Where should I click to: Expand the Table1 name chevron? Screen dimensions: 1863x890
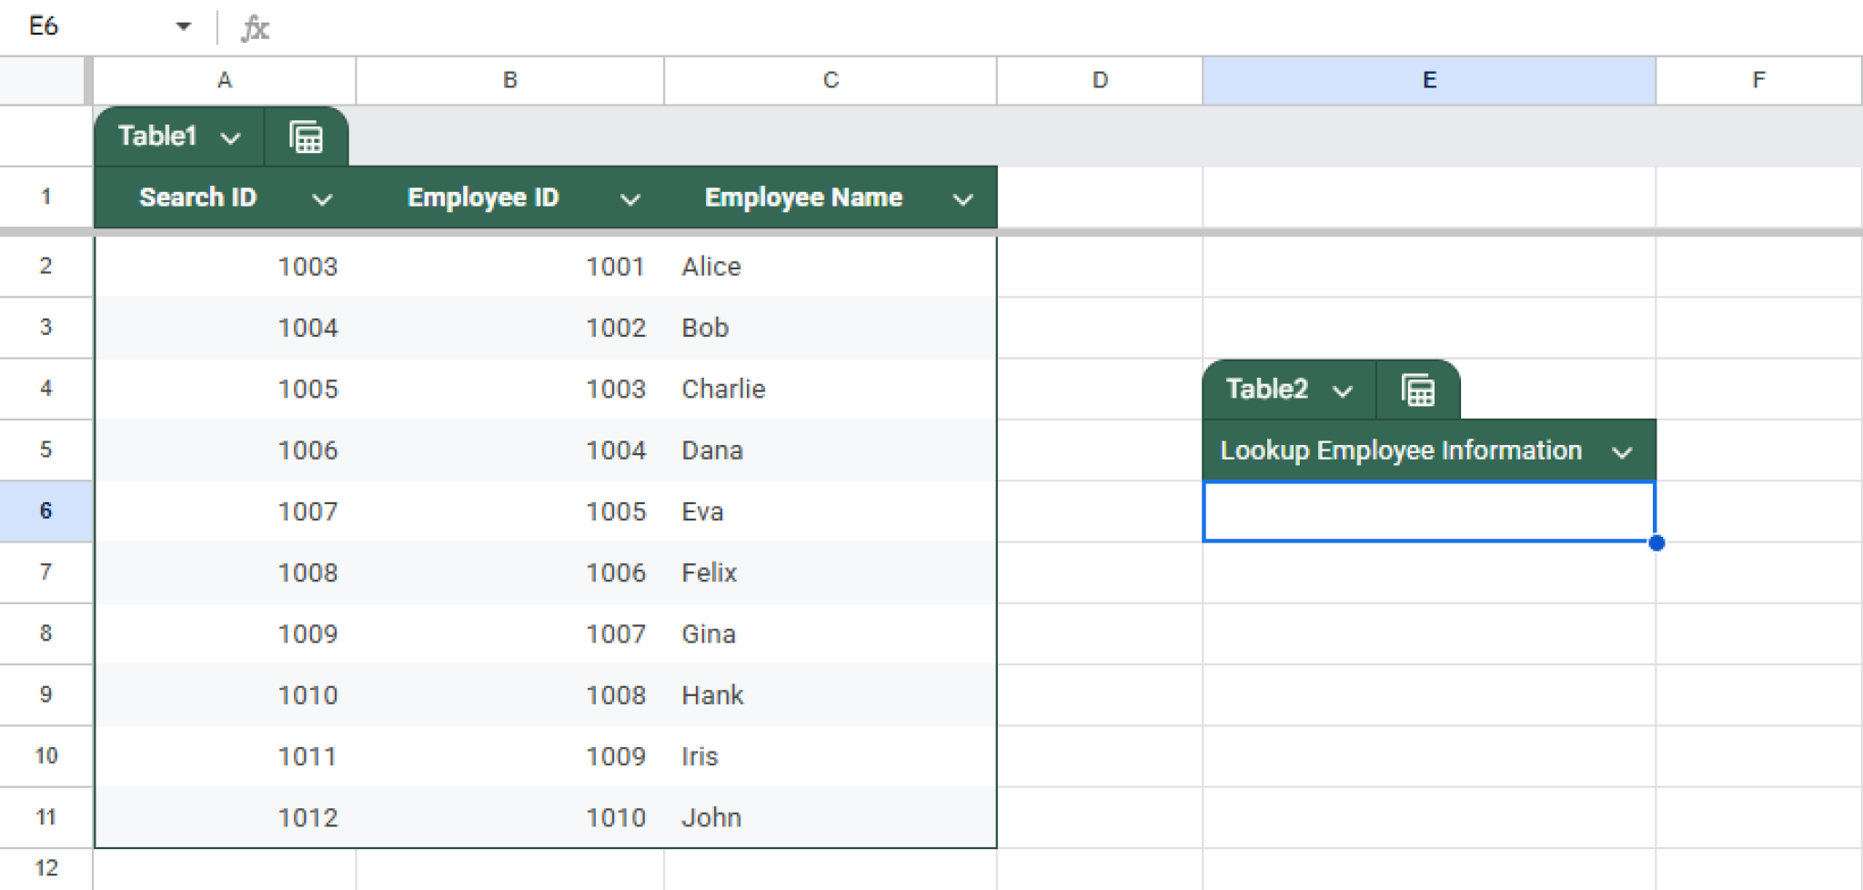click(x=231, y=137)
